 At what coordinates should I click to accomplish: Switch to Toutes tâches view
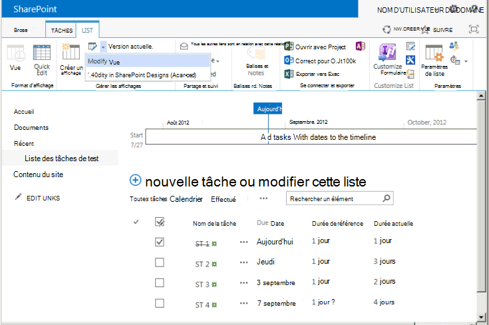(148, 199)
